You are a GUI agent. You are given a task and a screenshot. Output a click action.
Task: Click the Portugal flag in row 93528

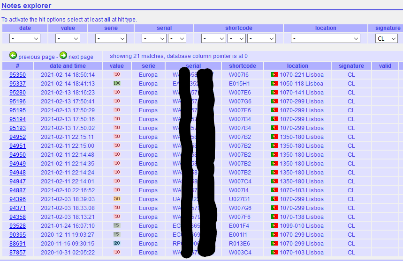(x=274, y=225)
